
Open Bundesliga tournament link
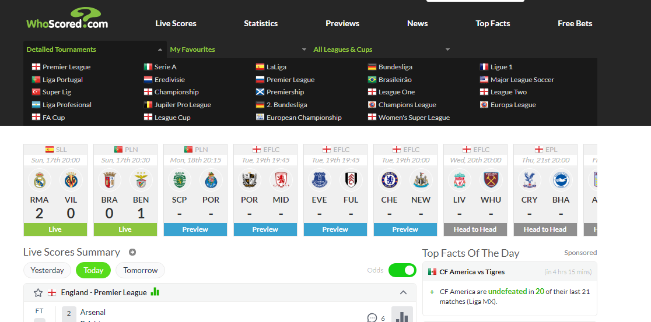click(395, 67)
